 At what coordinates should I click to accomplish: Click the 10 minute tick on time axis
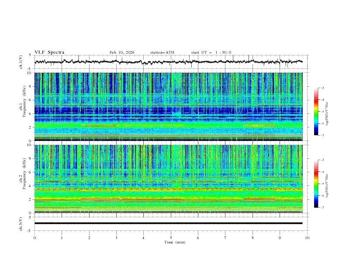click(x=307, y=238)
